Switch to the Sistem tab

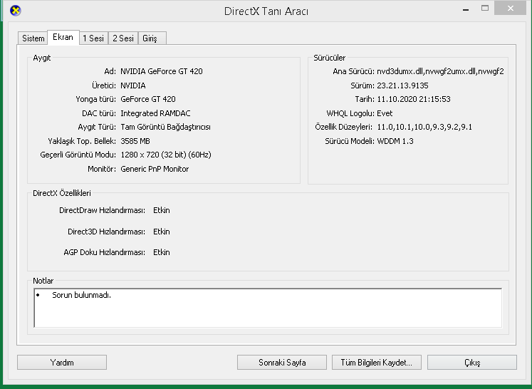[33, 38]
